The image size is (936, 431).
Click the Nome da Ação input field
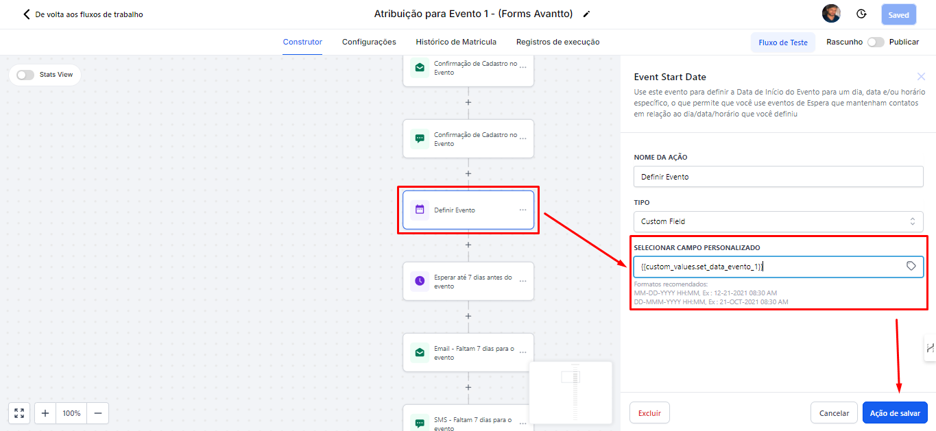pyautogui.click(x=778, y=176)
